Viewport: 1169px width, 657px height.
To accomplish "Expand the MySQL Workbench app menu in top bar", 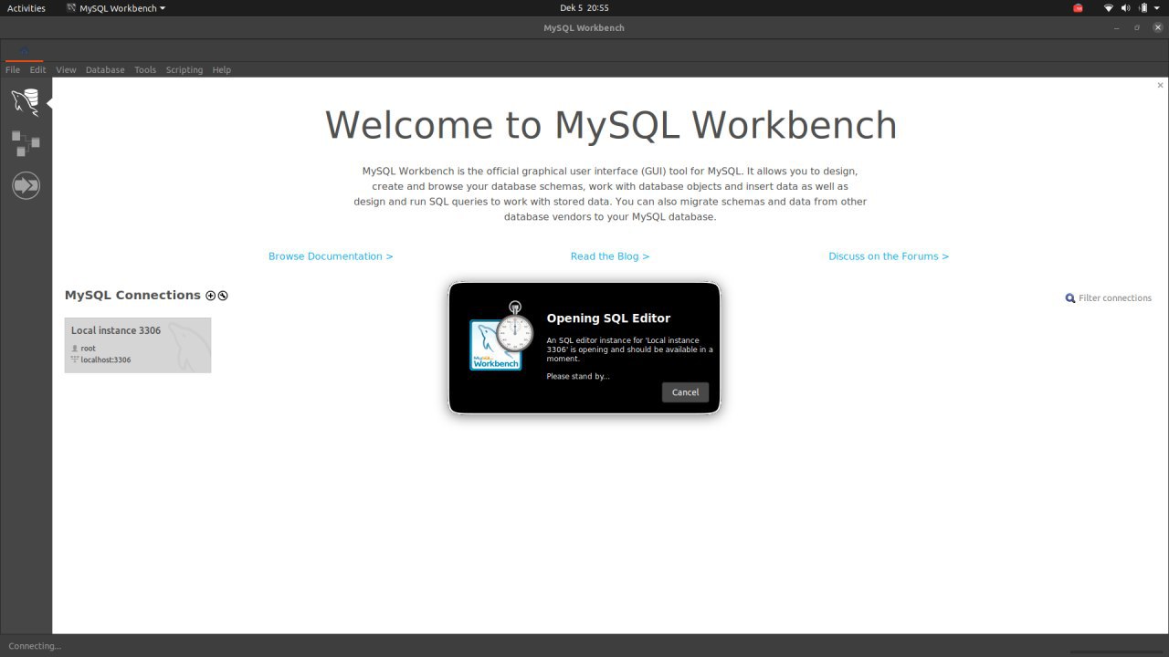I will [x=116, y=8].
